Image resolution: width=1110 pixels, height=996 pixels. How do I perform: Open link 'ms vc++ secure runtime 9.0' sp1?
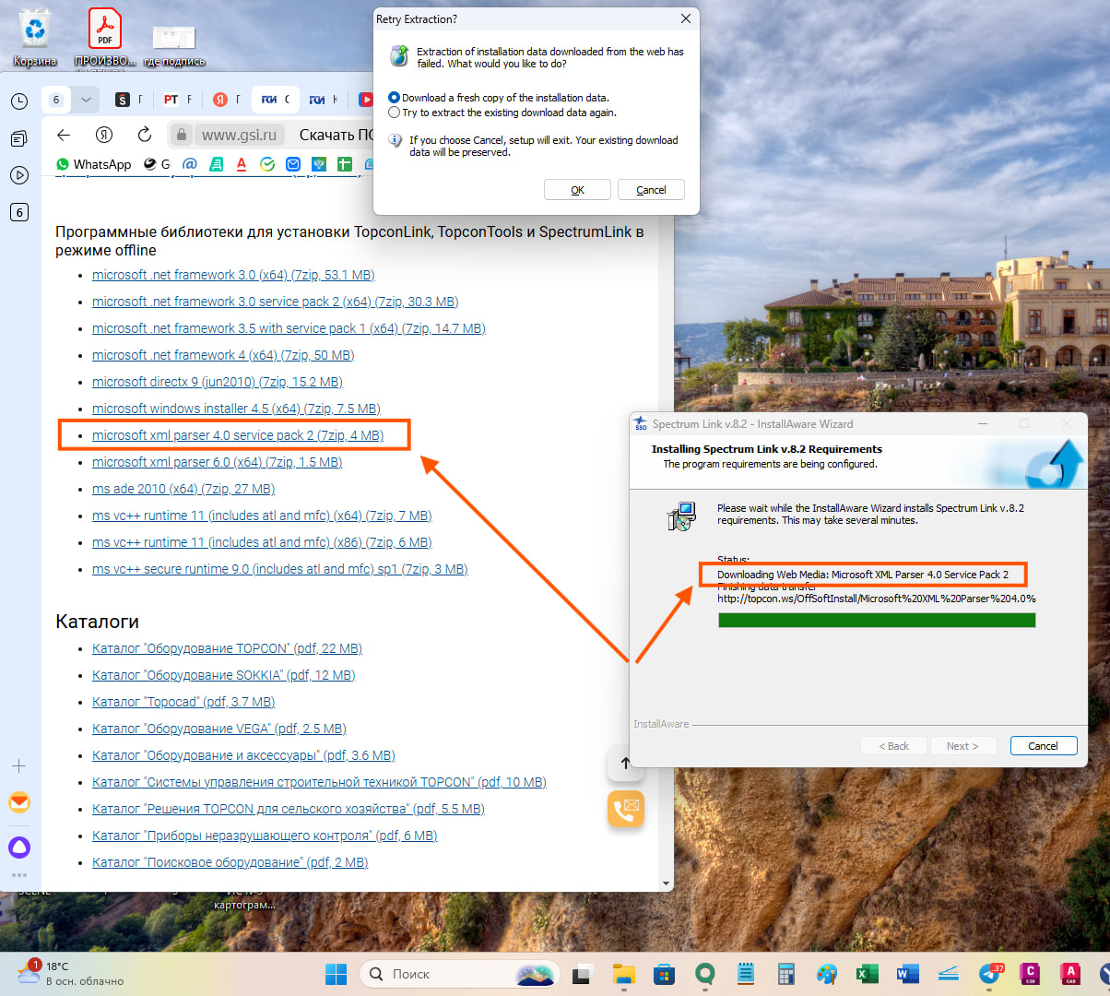tap(279, 569)
